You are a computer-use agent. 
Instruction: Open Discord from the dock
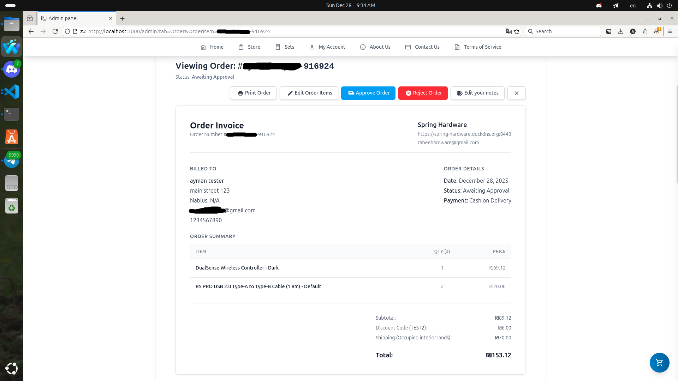click(x=12, y=69)
